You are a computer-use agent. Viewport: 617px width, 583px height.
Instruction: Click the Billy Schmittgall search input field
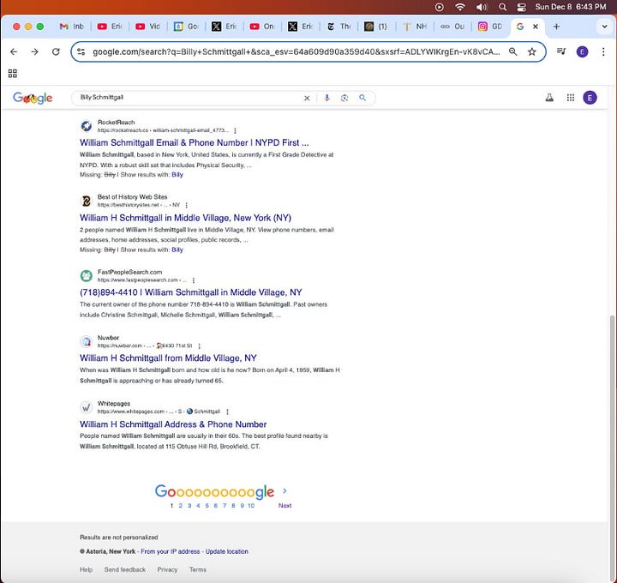point(189,98)
